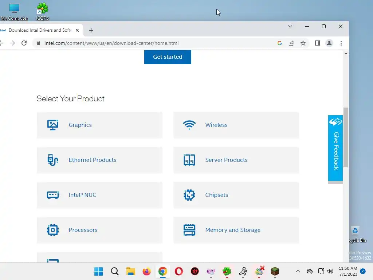Open the ICQ flower taskbar icon

pyautogui.click(x=227, y=271)
